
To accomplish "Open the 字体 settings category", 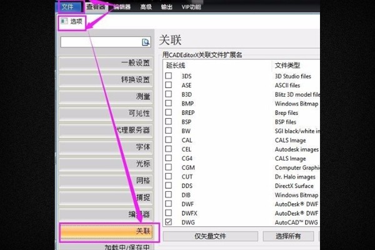I will [x=106, y=147].
